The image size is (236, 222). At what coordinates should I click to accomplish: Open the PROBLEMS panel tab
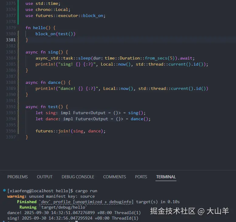click(18, 177)
